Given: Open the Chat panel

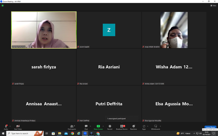Looking at the screenshot, I should tap(86, 127).
